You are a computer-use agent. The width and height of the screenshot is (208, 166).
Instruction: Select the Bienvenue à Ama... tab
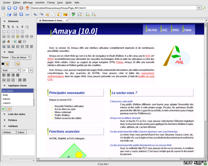click(53, 20)
